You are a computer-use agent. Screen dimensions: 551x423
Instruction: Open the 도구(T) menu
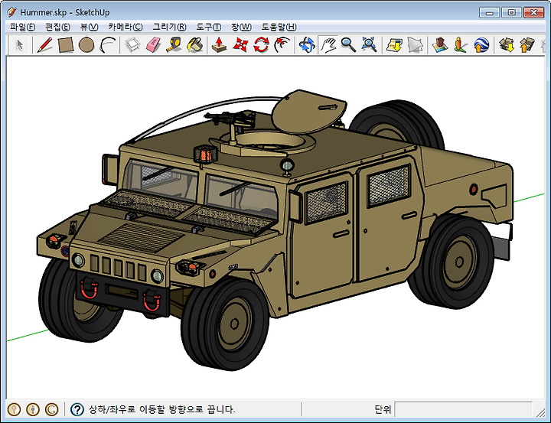coord(209,27)
